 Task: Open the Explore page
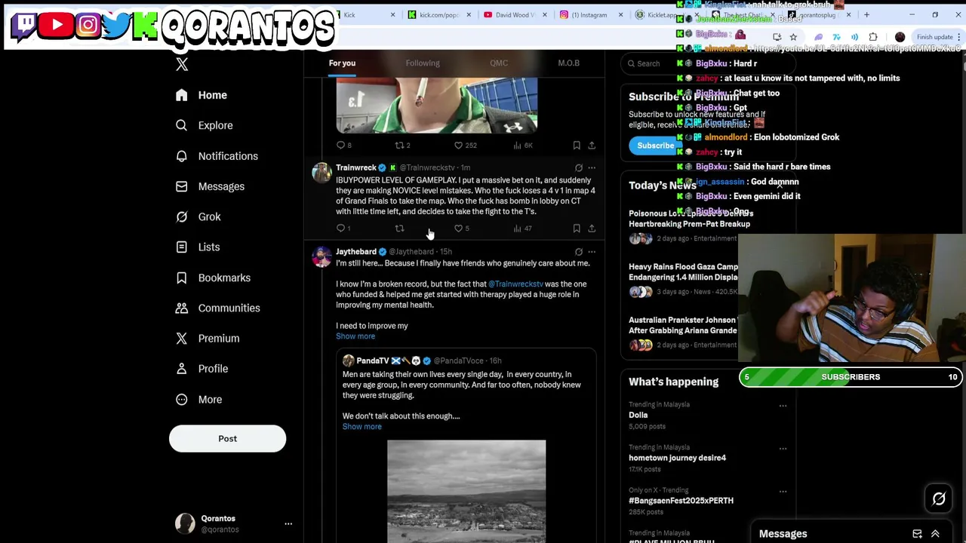(204, 125)
